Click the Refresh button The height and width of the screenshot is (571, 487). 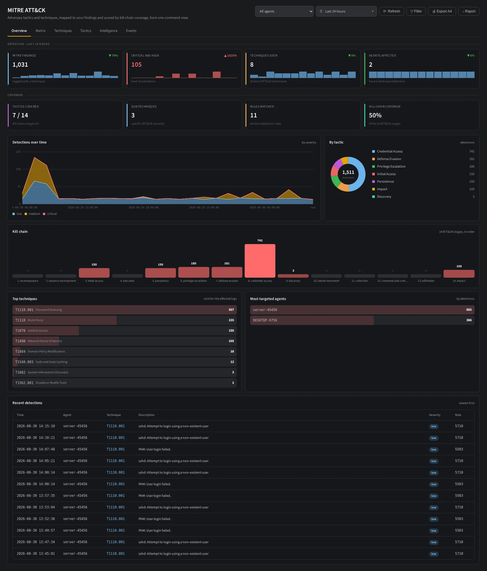pos(391,11)
